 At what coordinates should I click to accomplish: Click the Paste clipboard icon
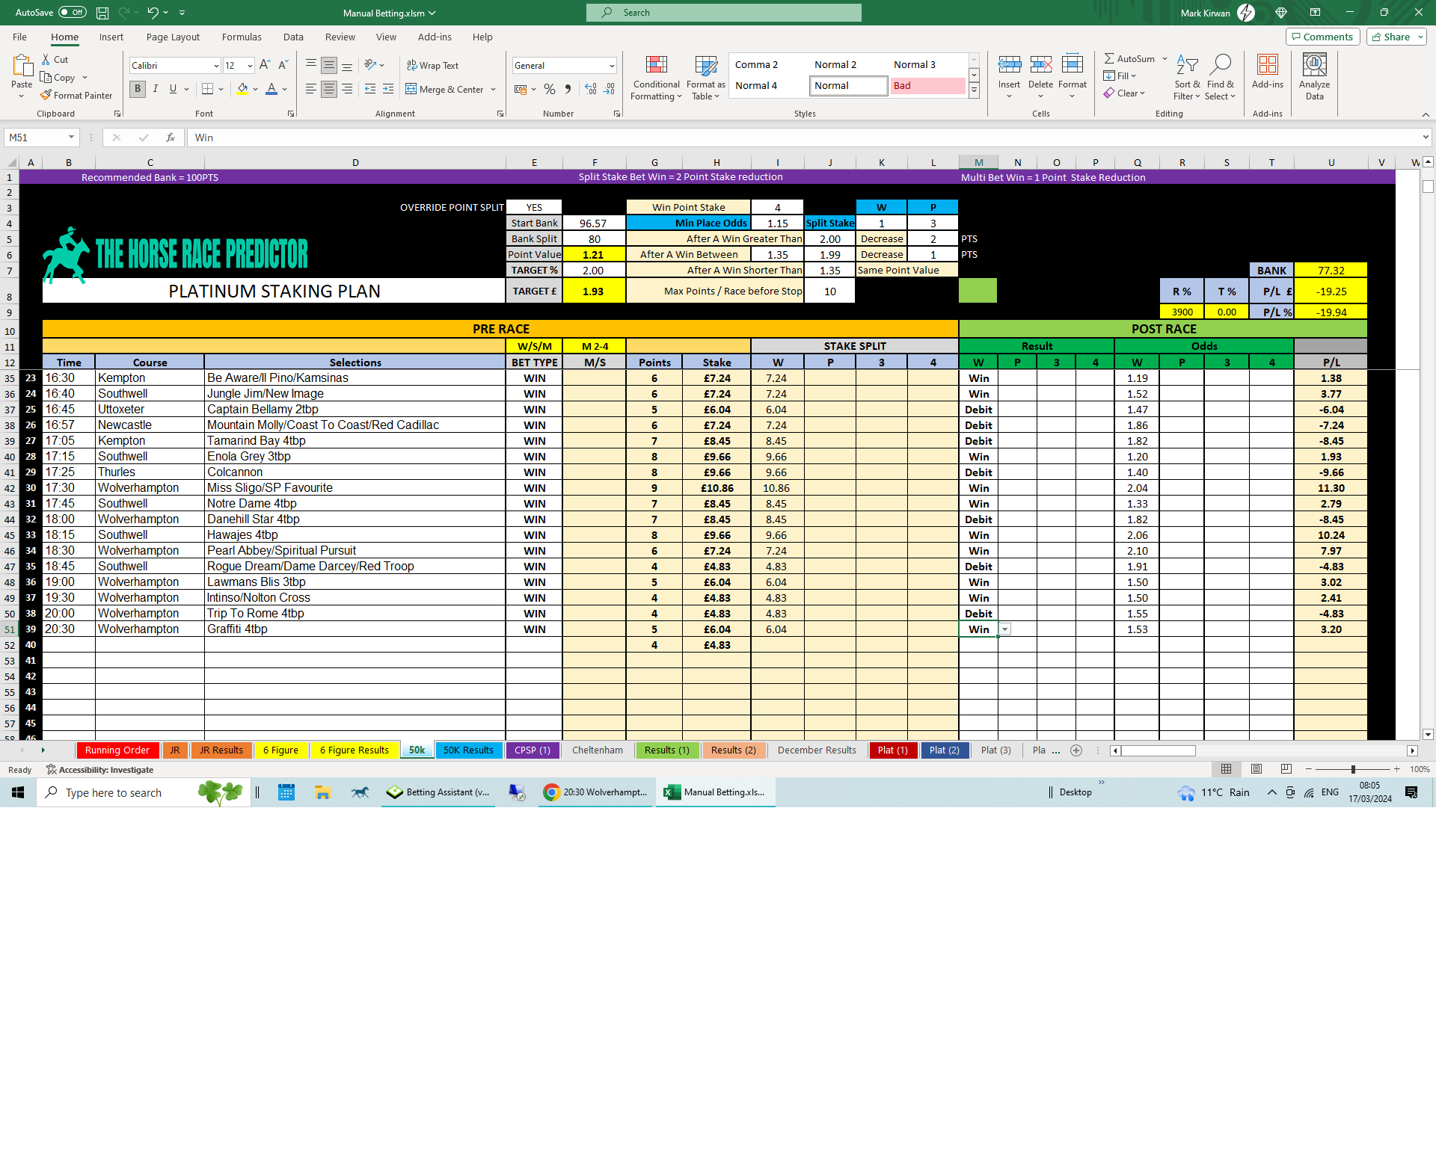pos(22,66)
